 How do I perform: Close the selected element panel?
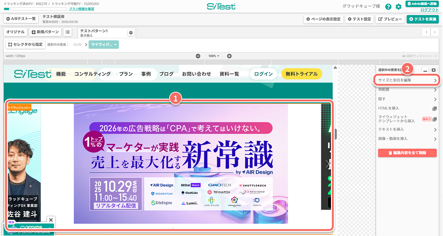pos(434,70)
